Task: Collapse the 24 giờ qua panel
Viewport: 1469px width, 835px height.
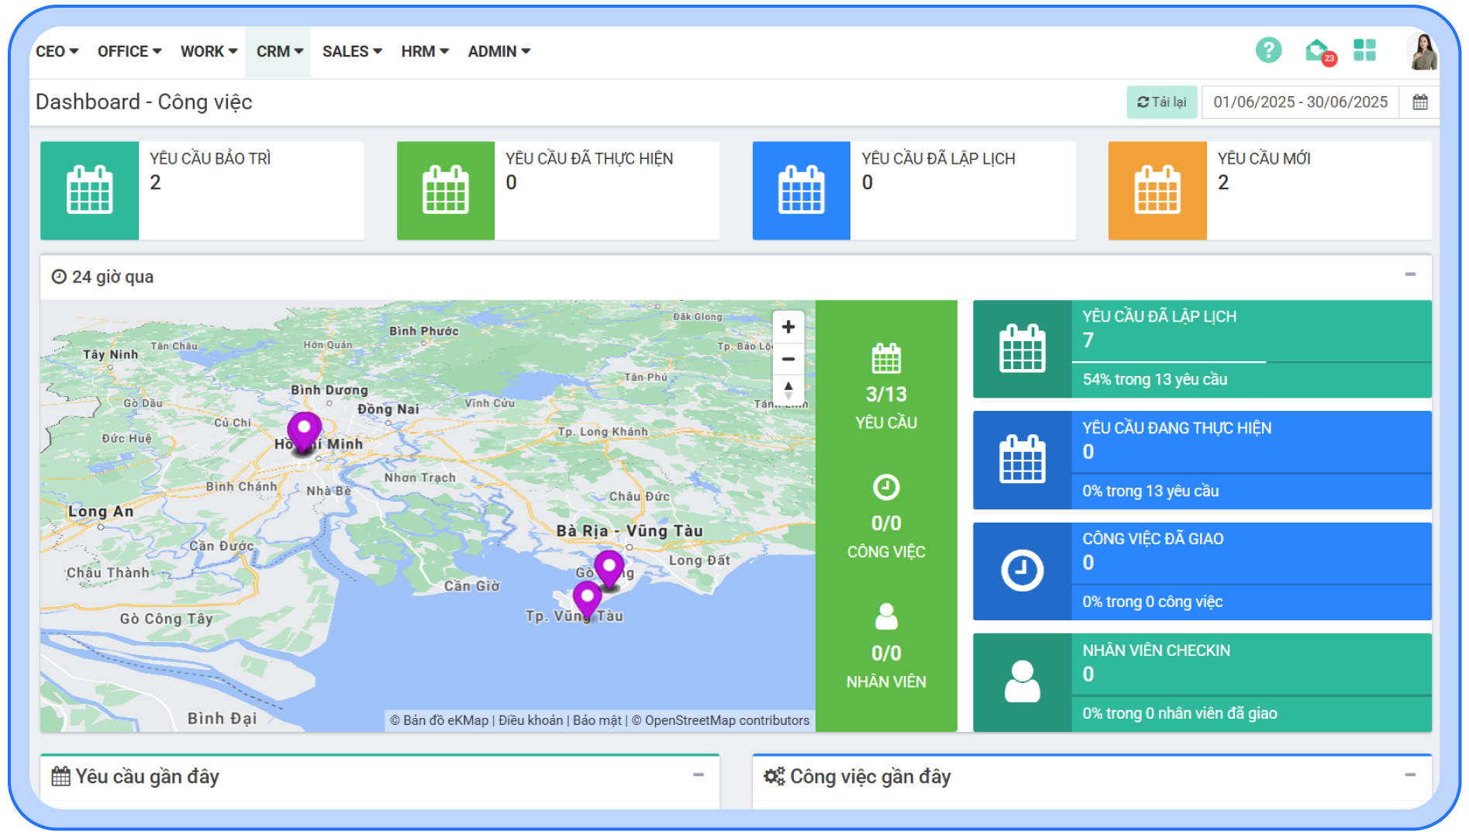Action: point(1410,274)
